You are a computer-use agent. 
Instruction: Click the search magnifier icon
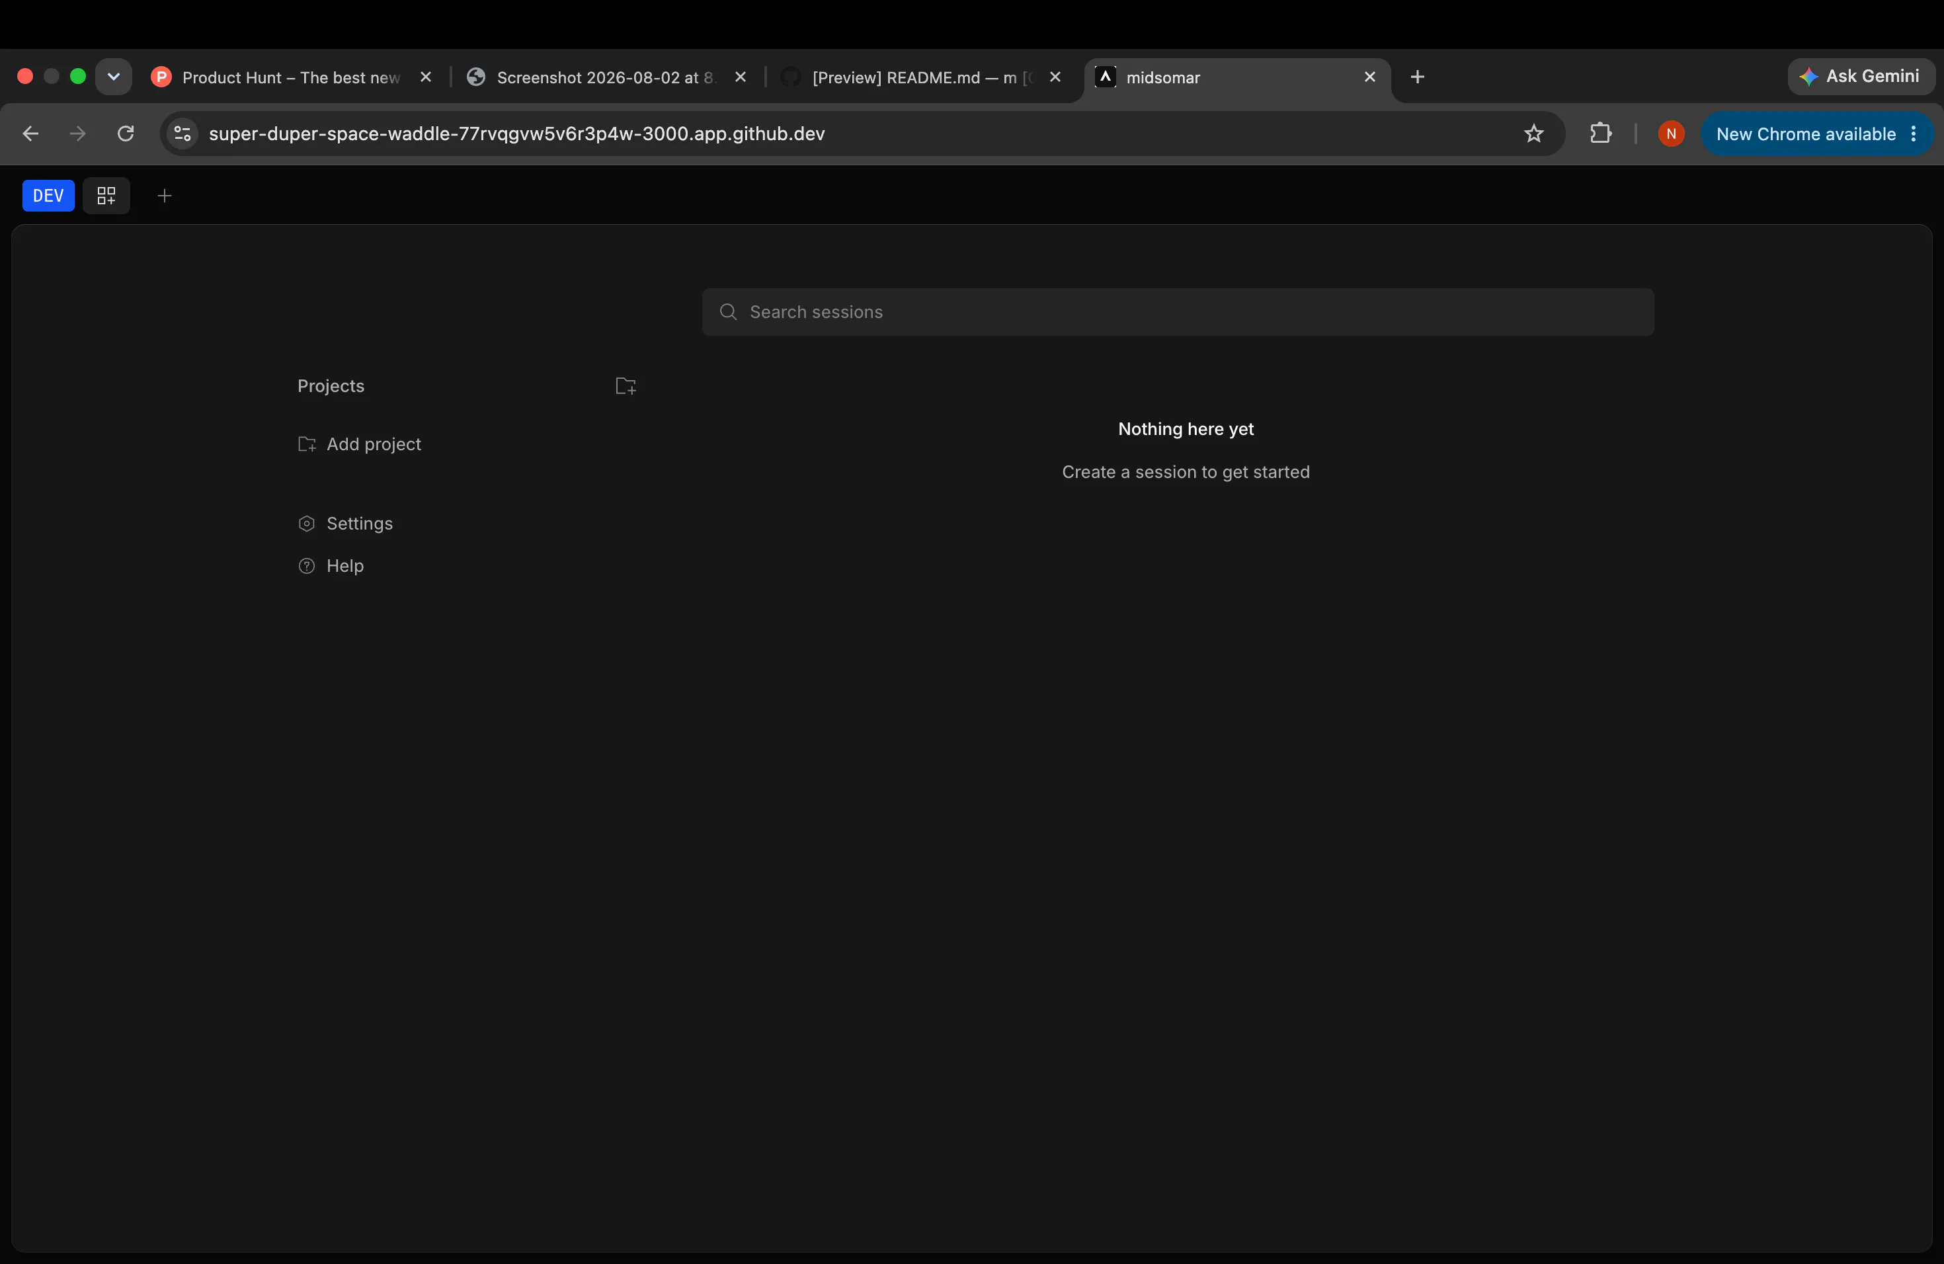click(728, 312)
